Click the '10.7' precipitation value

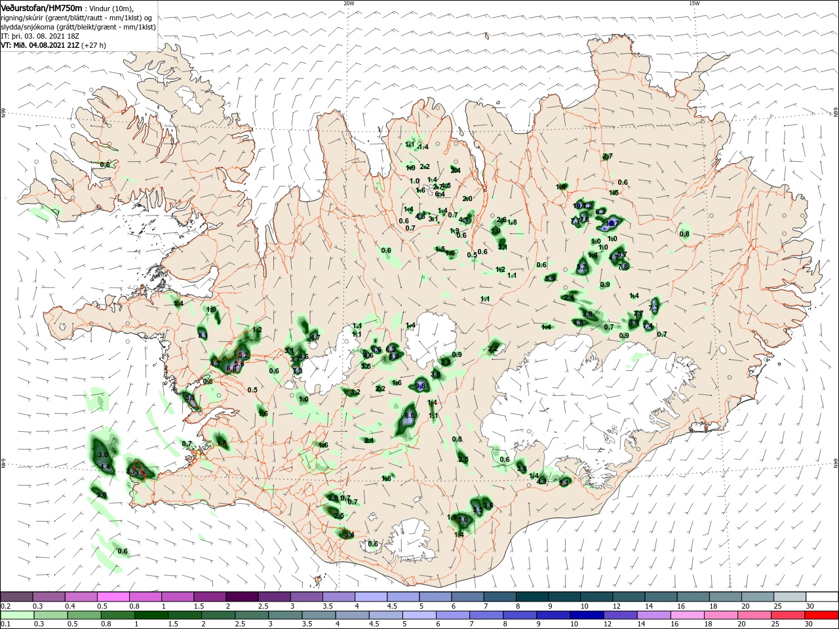tap(612, 223)
